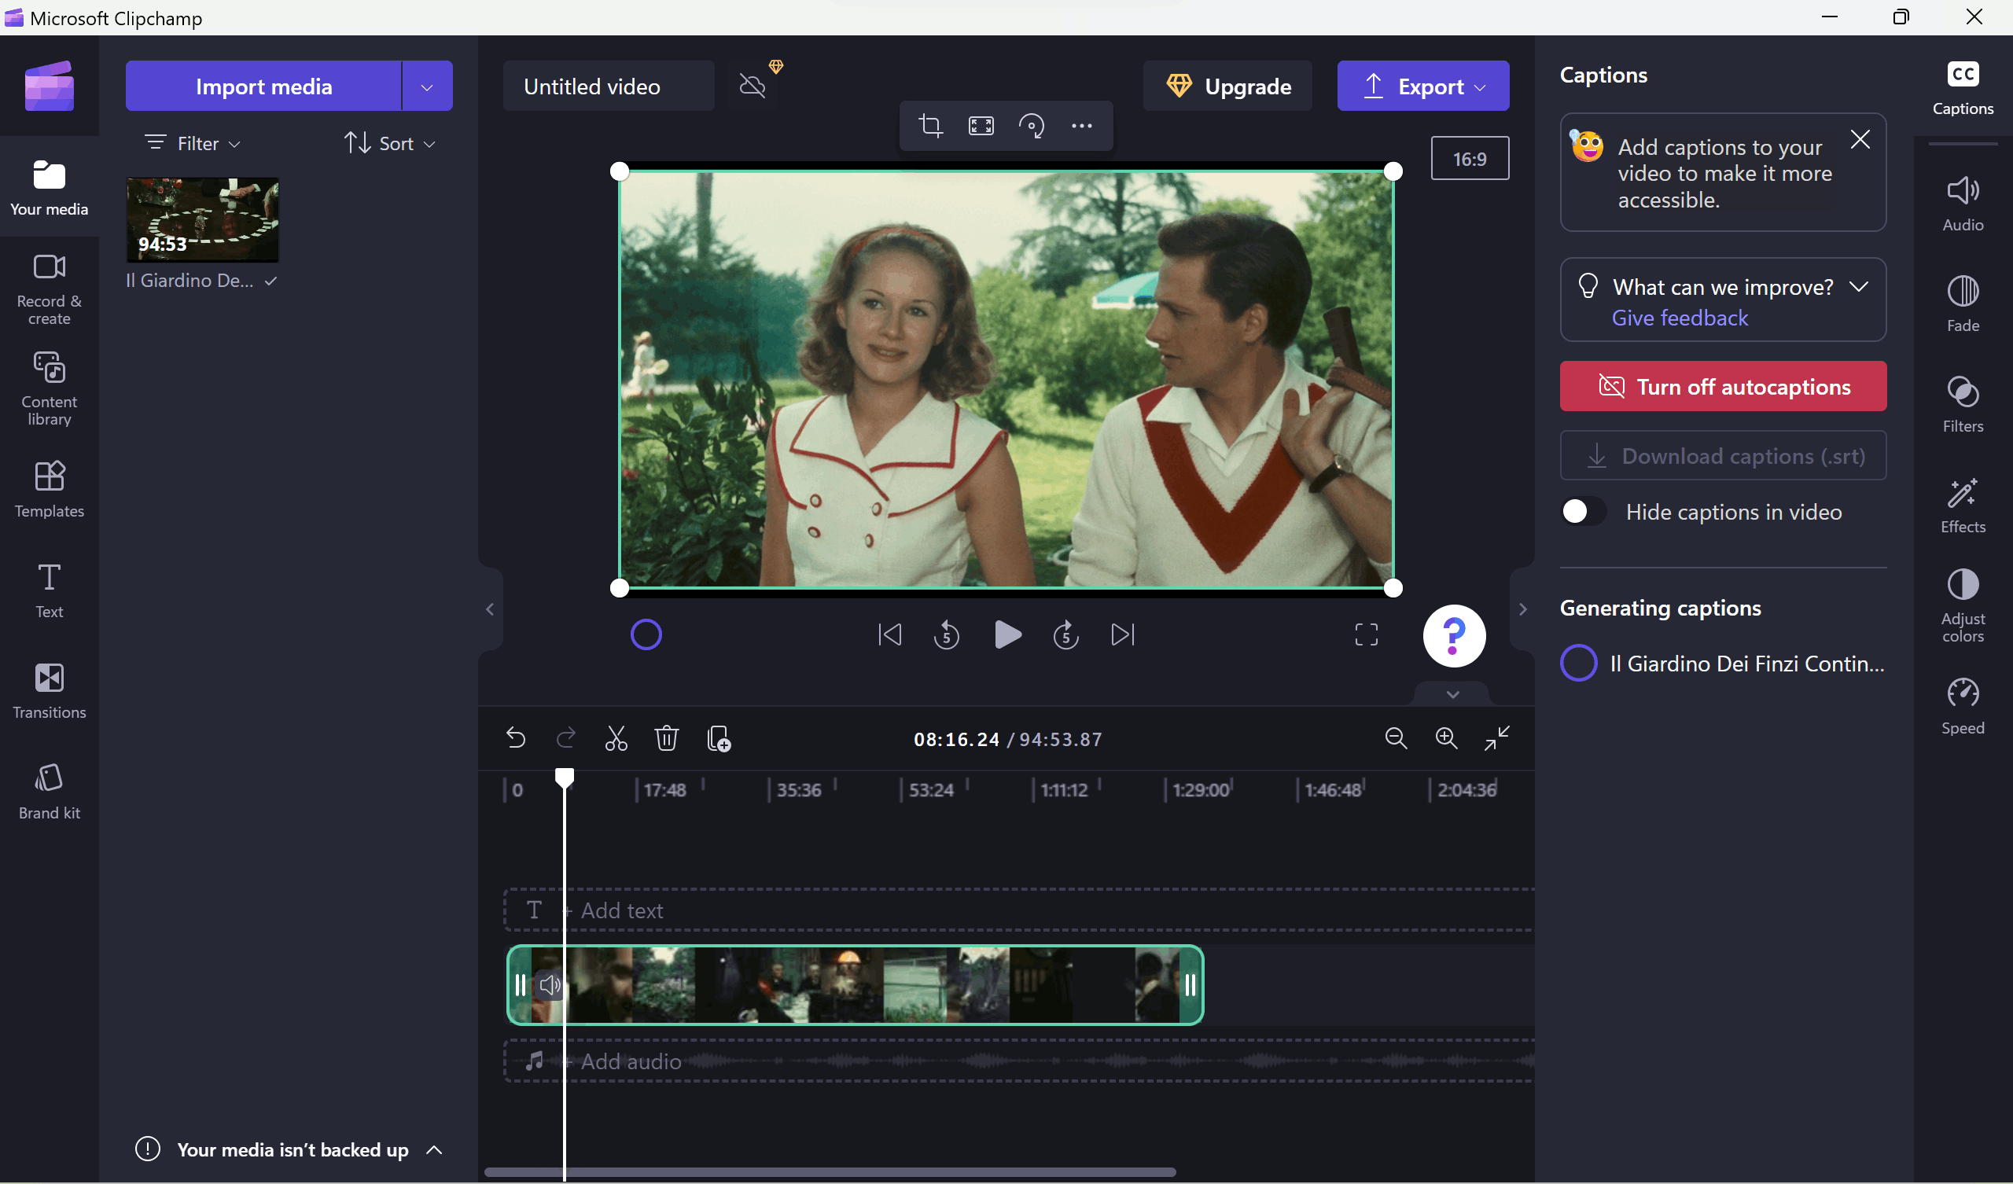Click the delete trash icon in the timeline toolbar

tap(666, 738)
